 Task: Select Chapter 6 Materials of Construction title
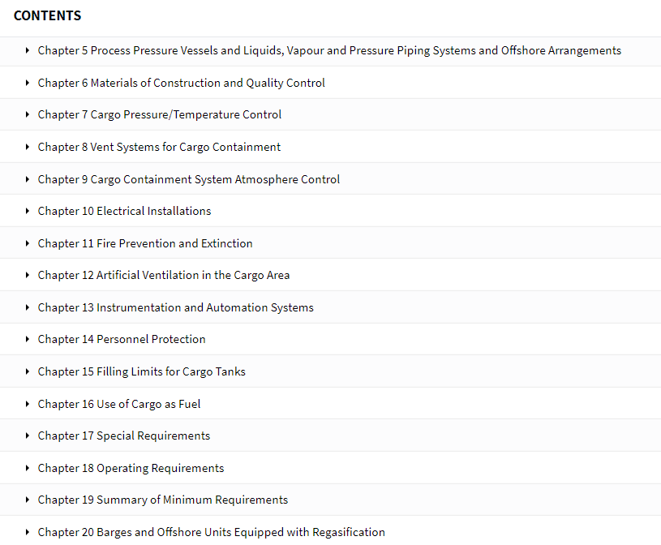(x=182, y=83)
